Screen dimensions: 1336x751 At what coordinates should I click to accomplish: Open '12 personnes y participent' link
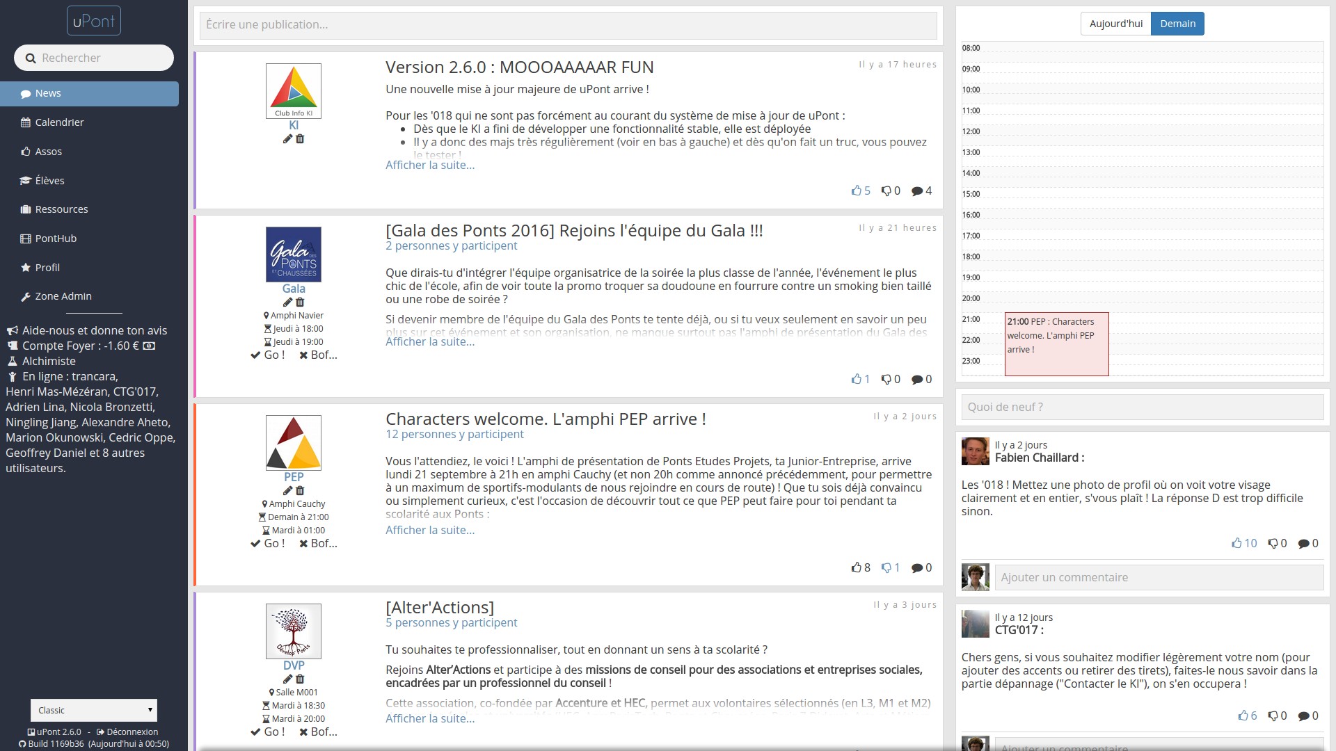(x=454, y=434)
